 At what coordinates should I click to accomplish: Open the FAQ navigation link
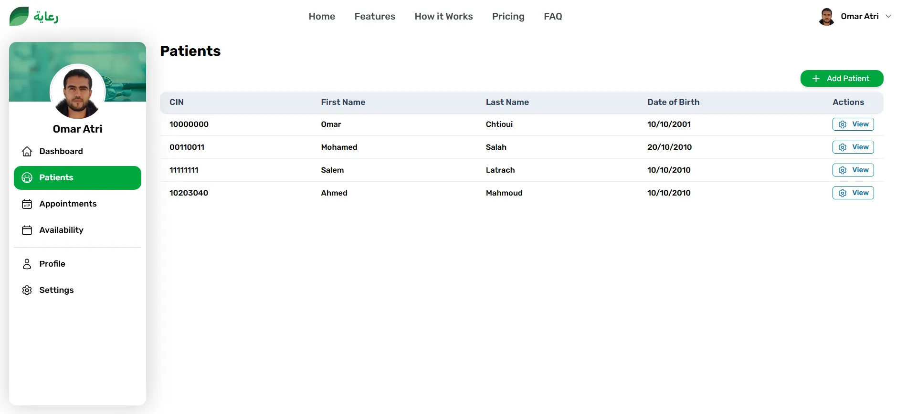[x=553, y=16]
